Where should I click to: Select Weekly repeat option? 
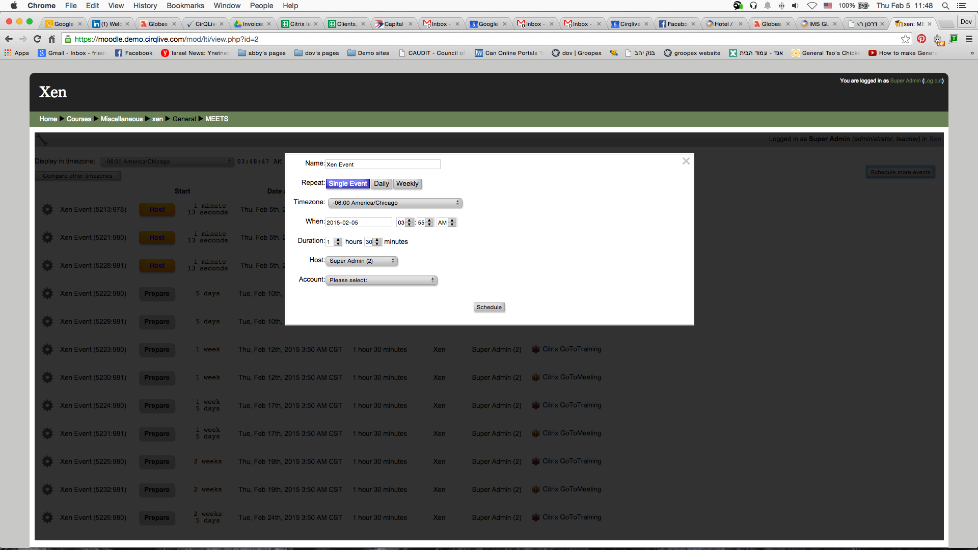(x=407, y=183)
